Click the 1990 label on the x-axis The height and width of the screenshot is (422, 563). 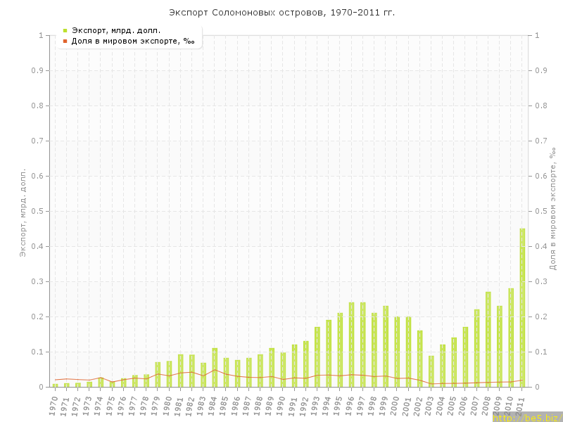point(281,406)
